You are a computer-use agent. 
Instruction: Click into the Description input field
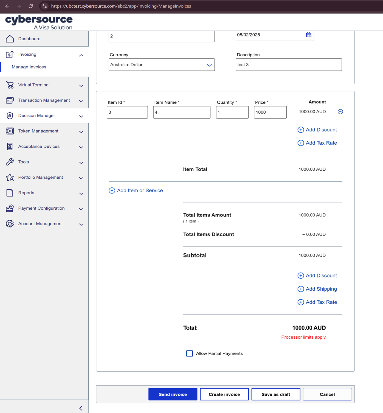point(289,65)
